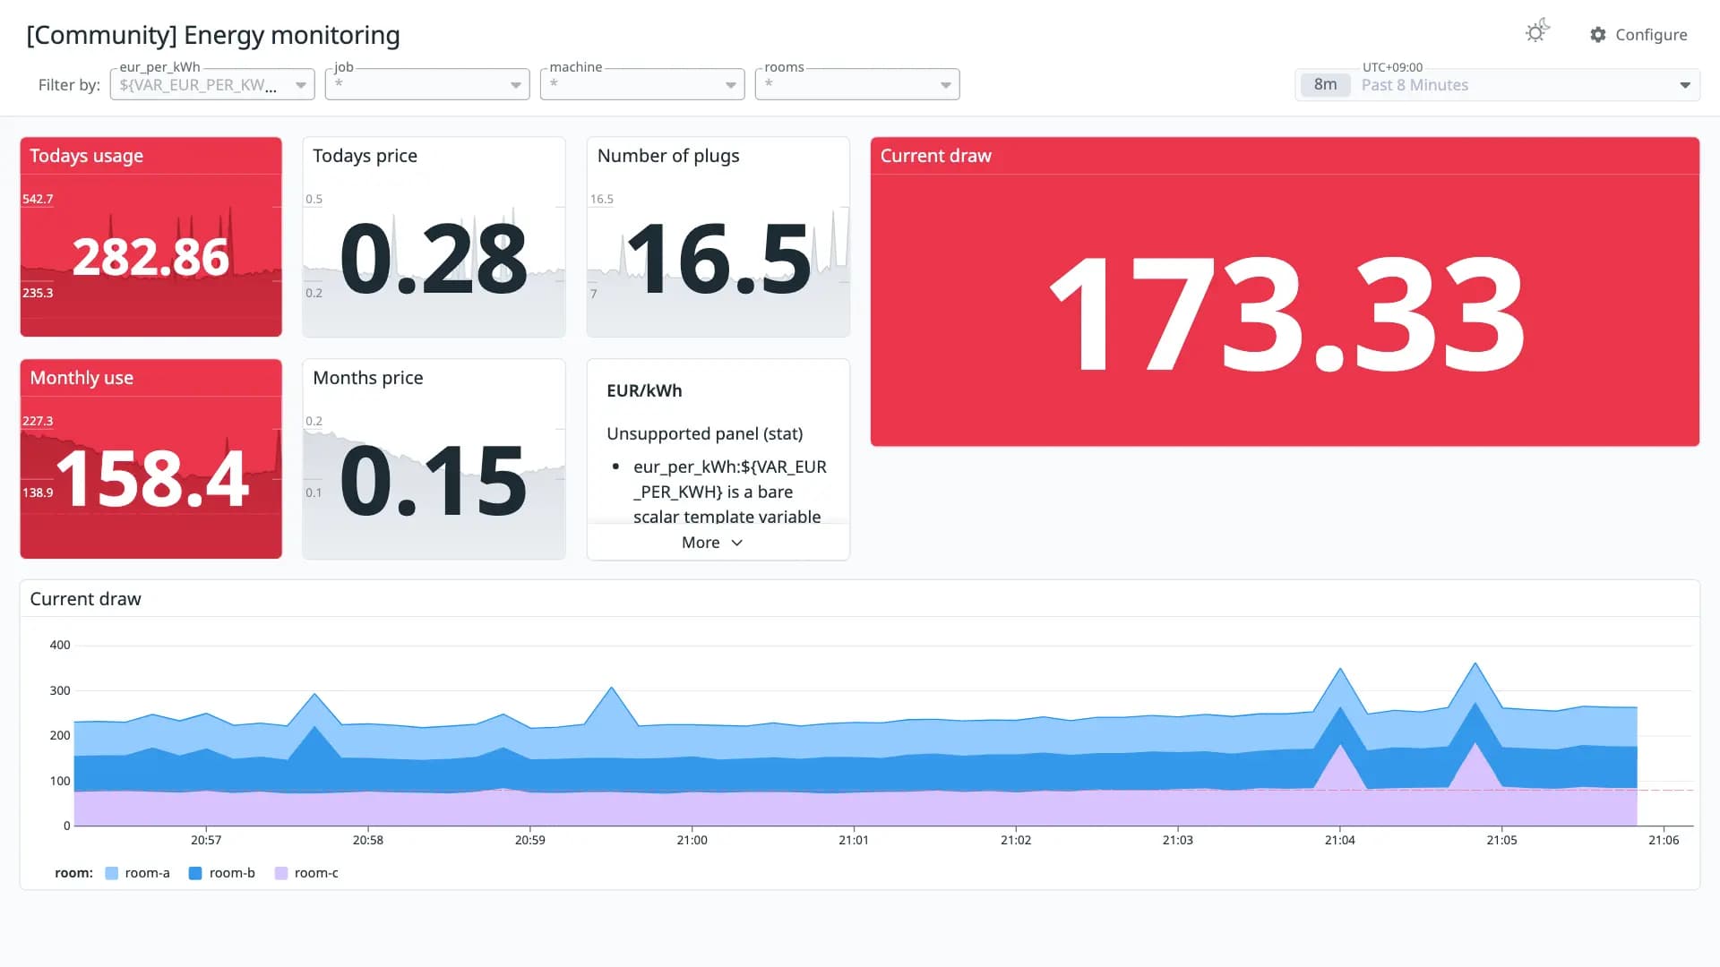Click the 0.15 months price value
The height and width of the screenshot is (967, 1720).
pyautogui.click(x=434, y=481)
